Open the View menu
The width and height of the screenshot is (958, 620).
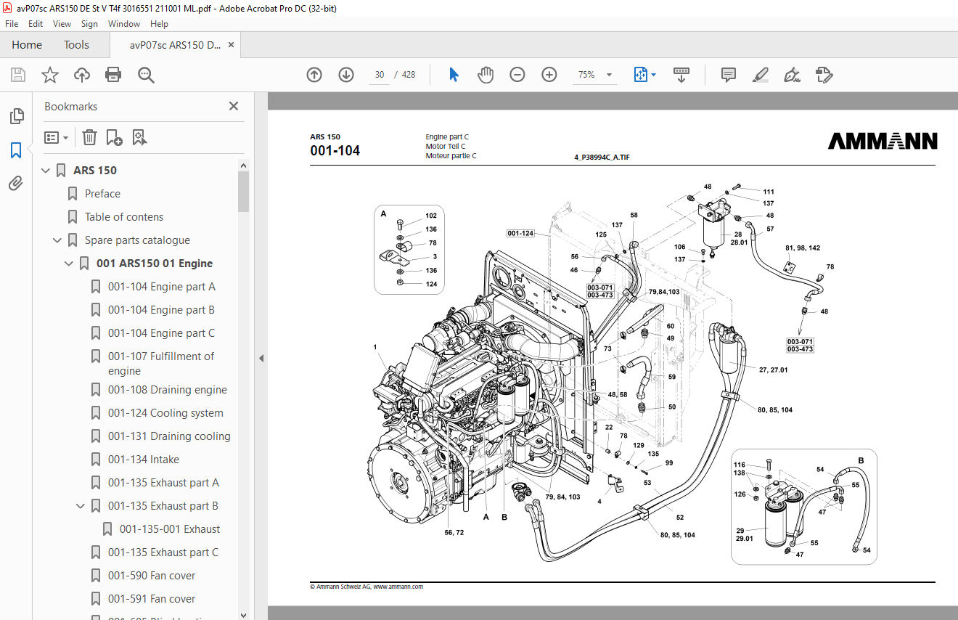pos(62,24)
